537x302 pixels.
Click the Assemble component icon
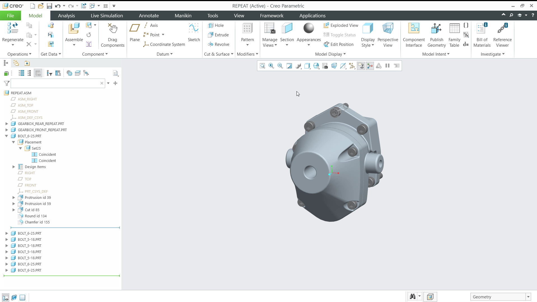coord(74,29)
